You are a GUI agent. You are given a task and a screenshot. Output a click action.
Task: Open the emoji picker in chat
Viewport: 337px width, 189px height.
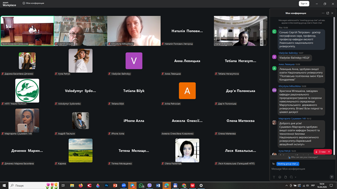[280, 177]
